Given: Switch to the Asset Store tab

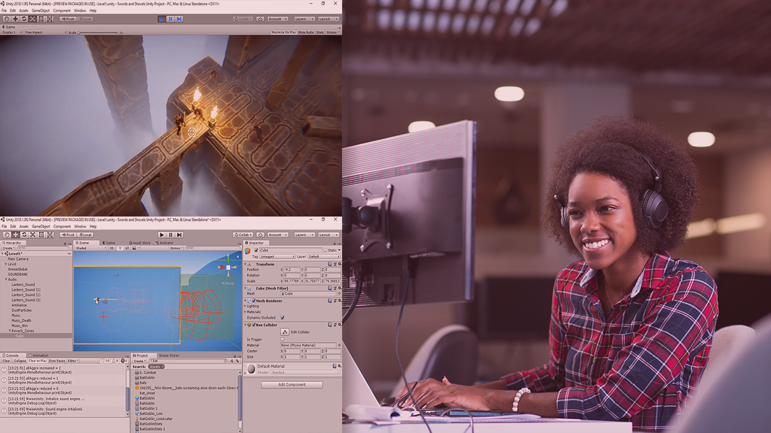Looking at the screenshot, I should [141, 243].
